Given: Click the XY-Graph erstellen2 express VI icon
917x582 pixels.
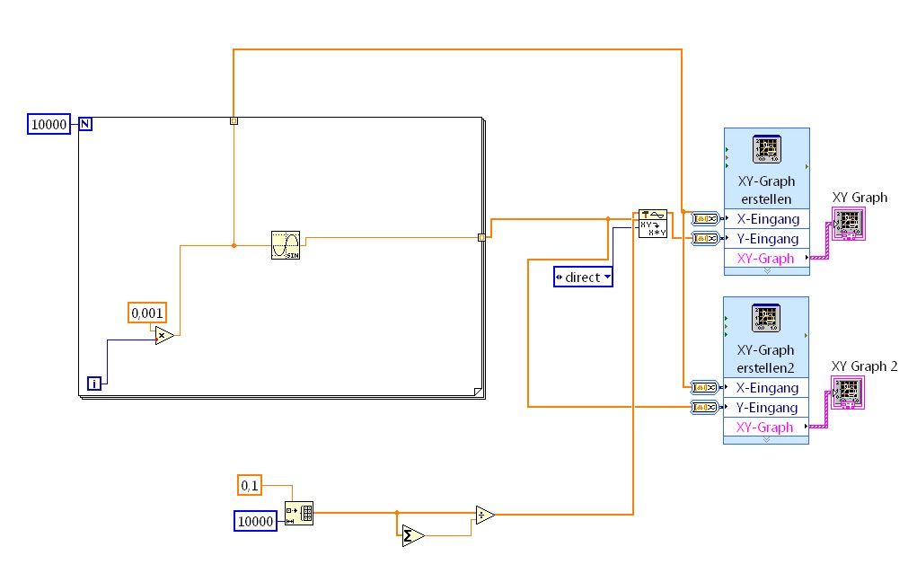Looking at the screenshot, I should coord(766,318).
